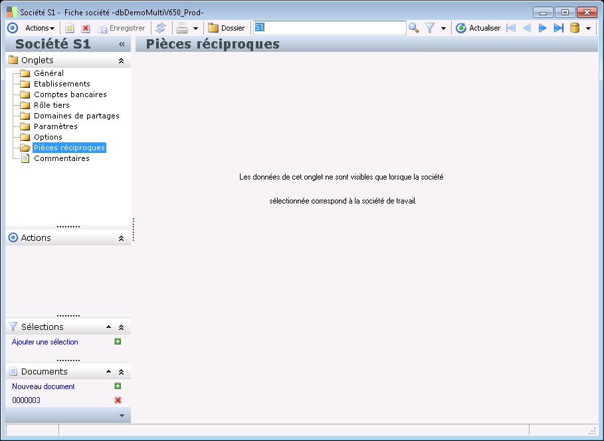Viewport: 604px width, 441px height.
Task: Collapse the Documents section
Action: coord(121,372)
